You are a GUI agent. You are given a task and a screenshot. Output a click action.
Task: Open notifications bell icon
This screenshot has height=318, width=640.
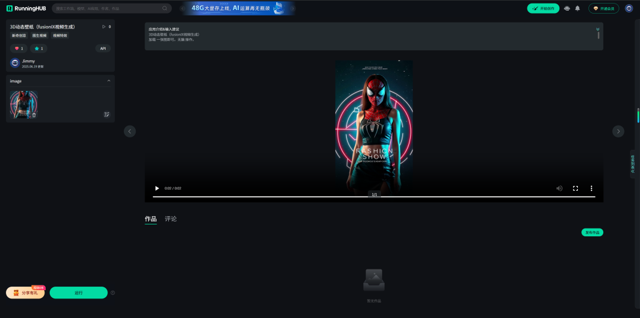click(x=577, y=8)
